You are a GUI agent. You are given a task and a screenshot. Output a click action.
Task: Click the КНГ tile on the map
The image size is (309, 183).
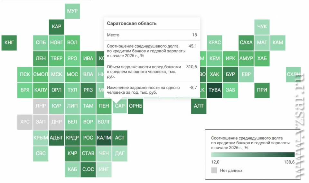9,43
